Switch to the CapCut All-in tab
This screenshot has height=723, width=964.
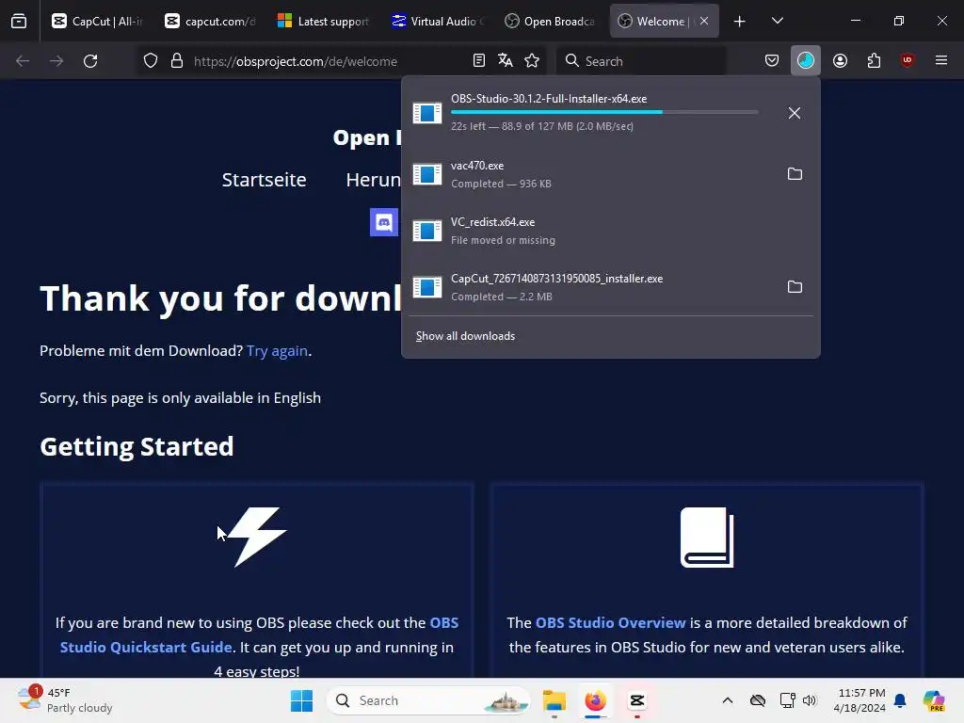pos(97,21)
